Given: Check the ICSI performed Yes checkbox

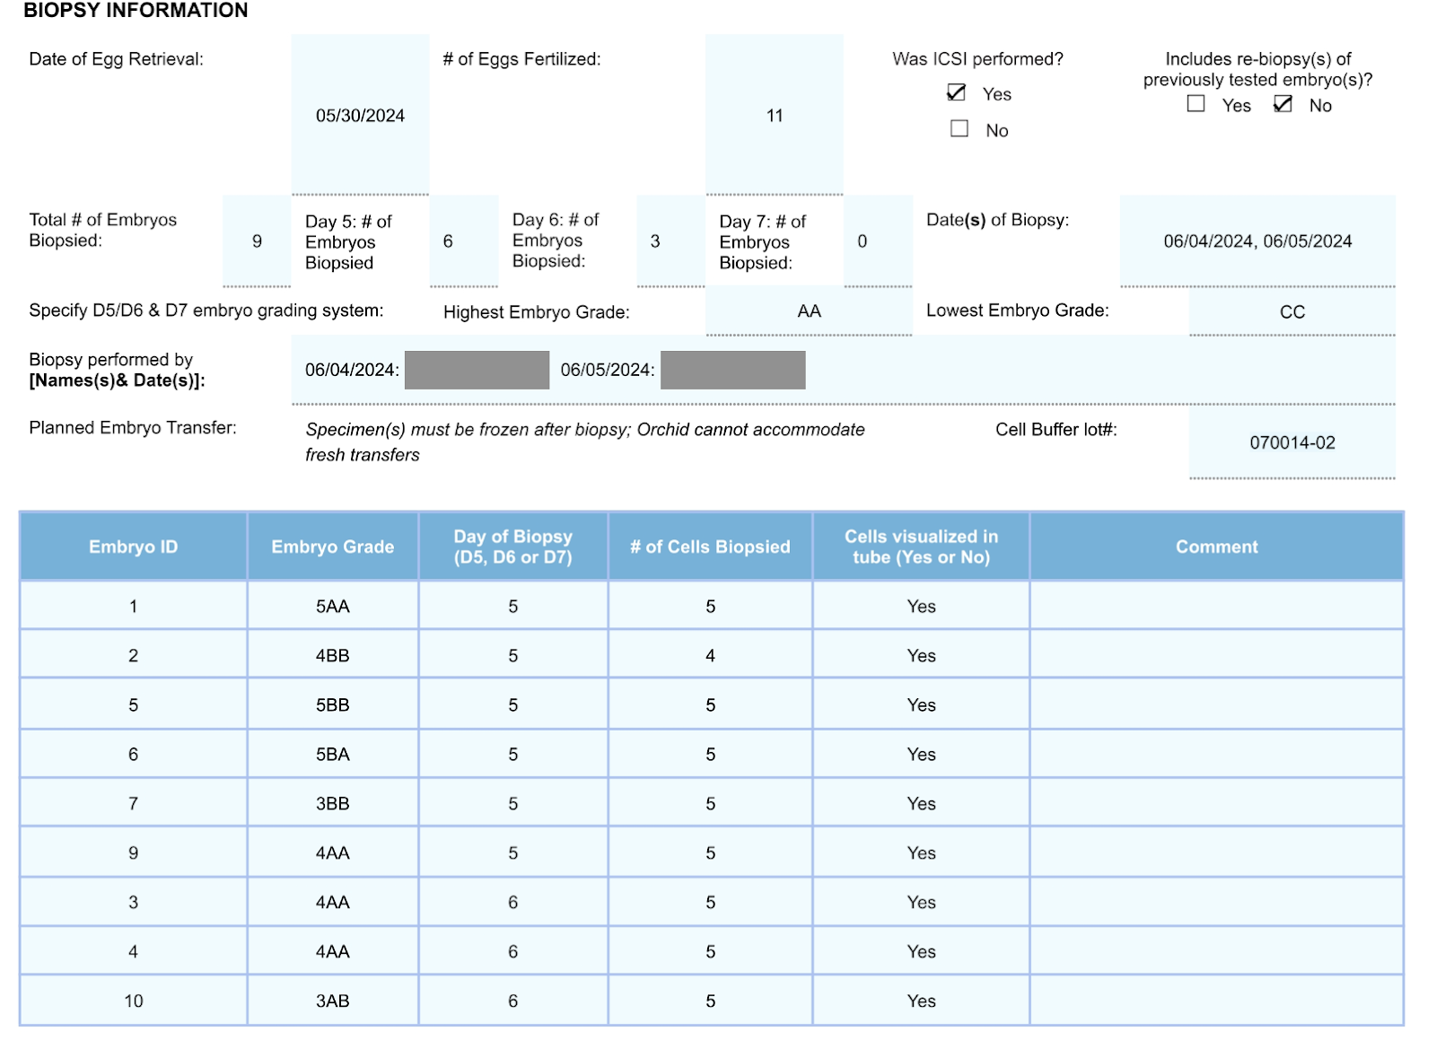Looking at the screenshot, I should coord(957,93).
